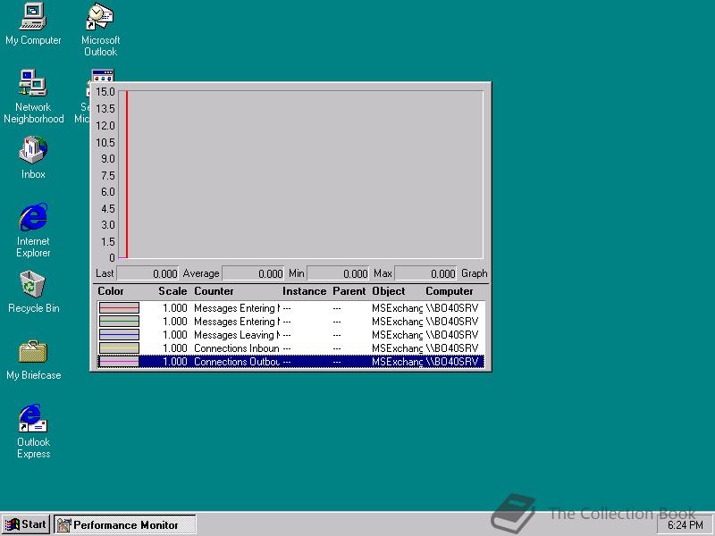Viewport: 715px width, 536px height.
Task: Click the Color column header
Action: click(110, 291)
